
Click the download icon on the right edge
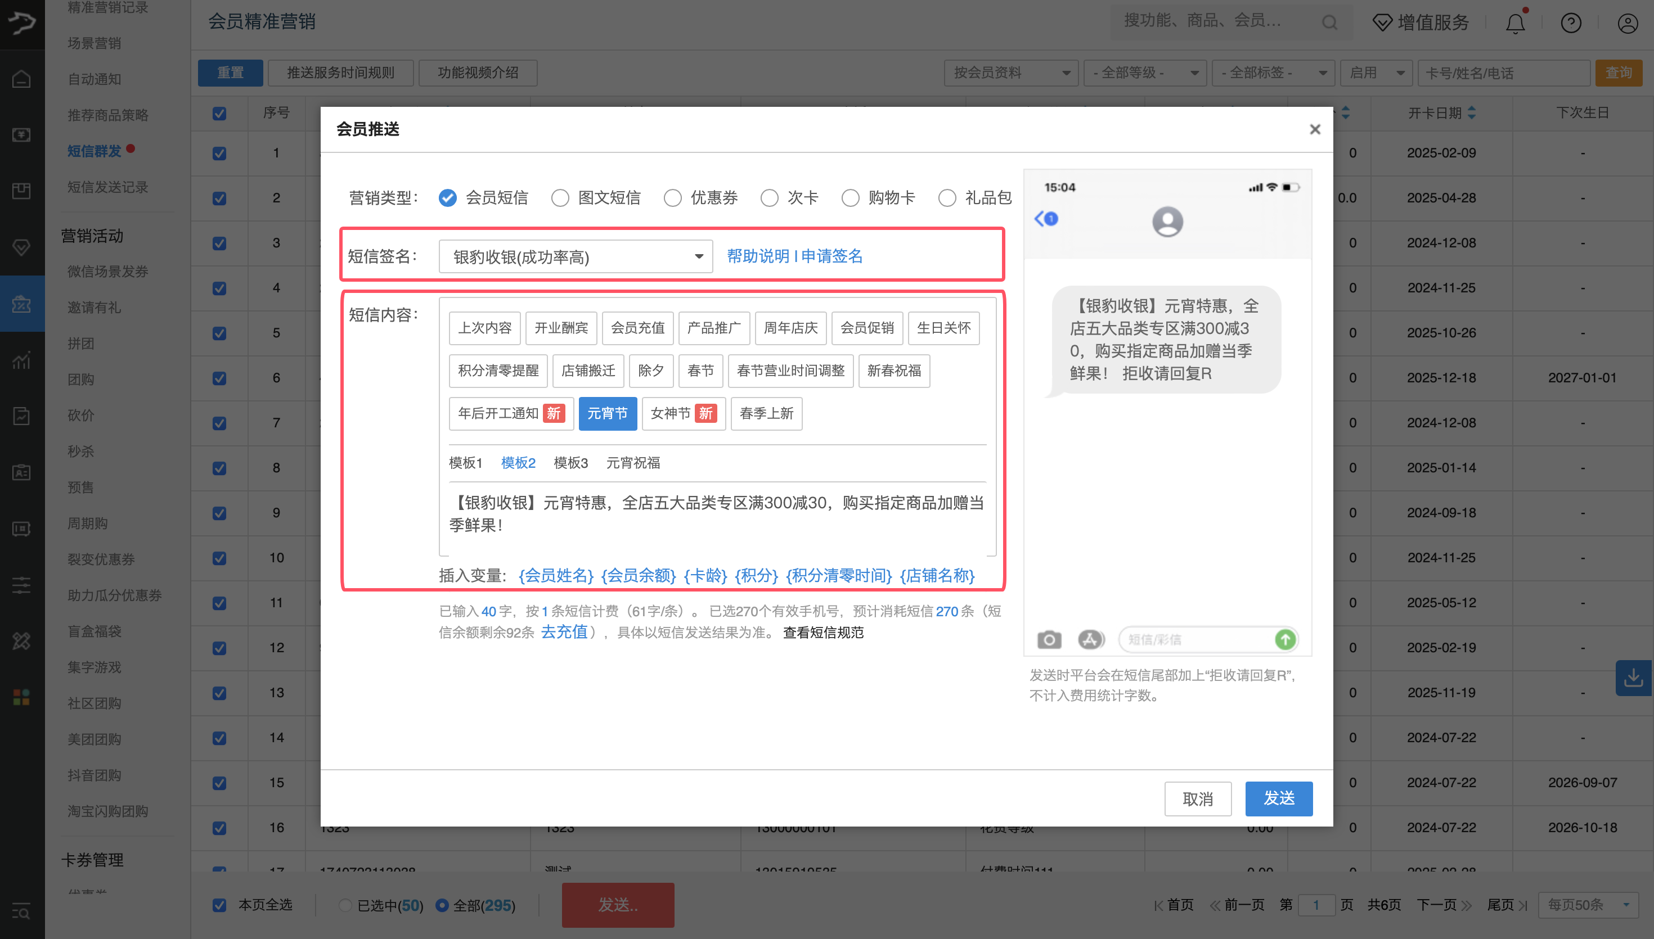coord(1634,678)
